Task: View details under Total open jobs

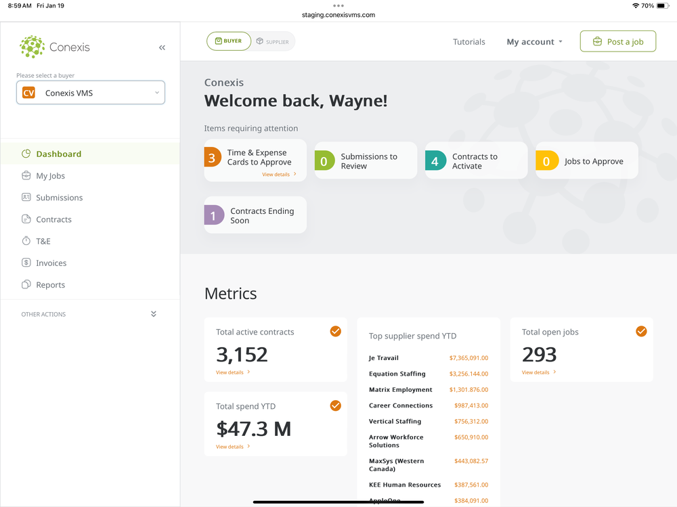Action: tap(539, 372)
